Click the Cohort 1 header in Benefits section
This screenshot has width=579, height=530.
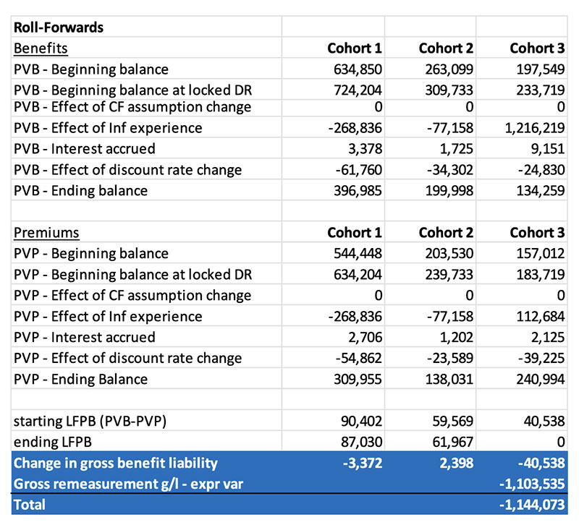tap(354, 48)
